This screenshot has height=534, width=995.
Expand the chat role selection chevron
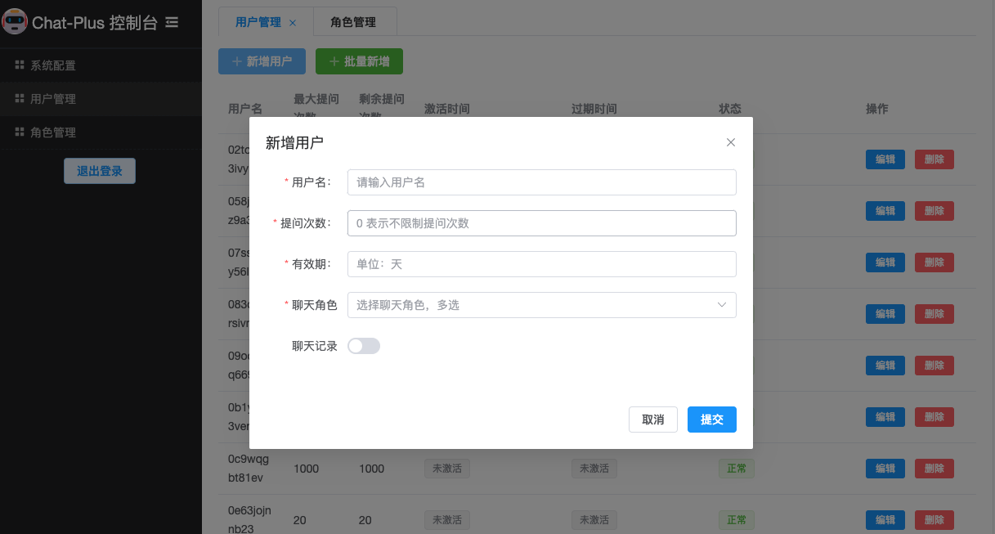click(x=721, y=304)
